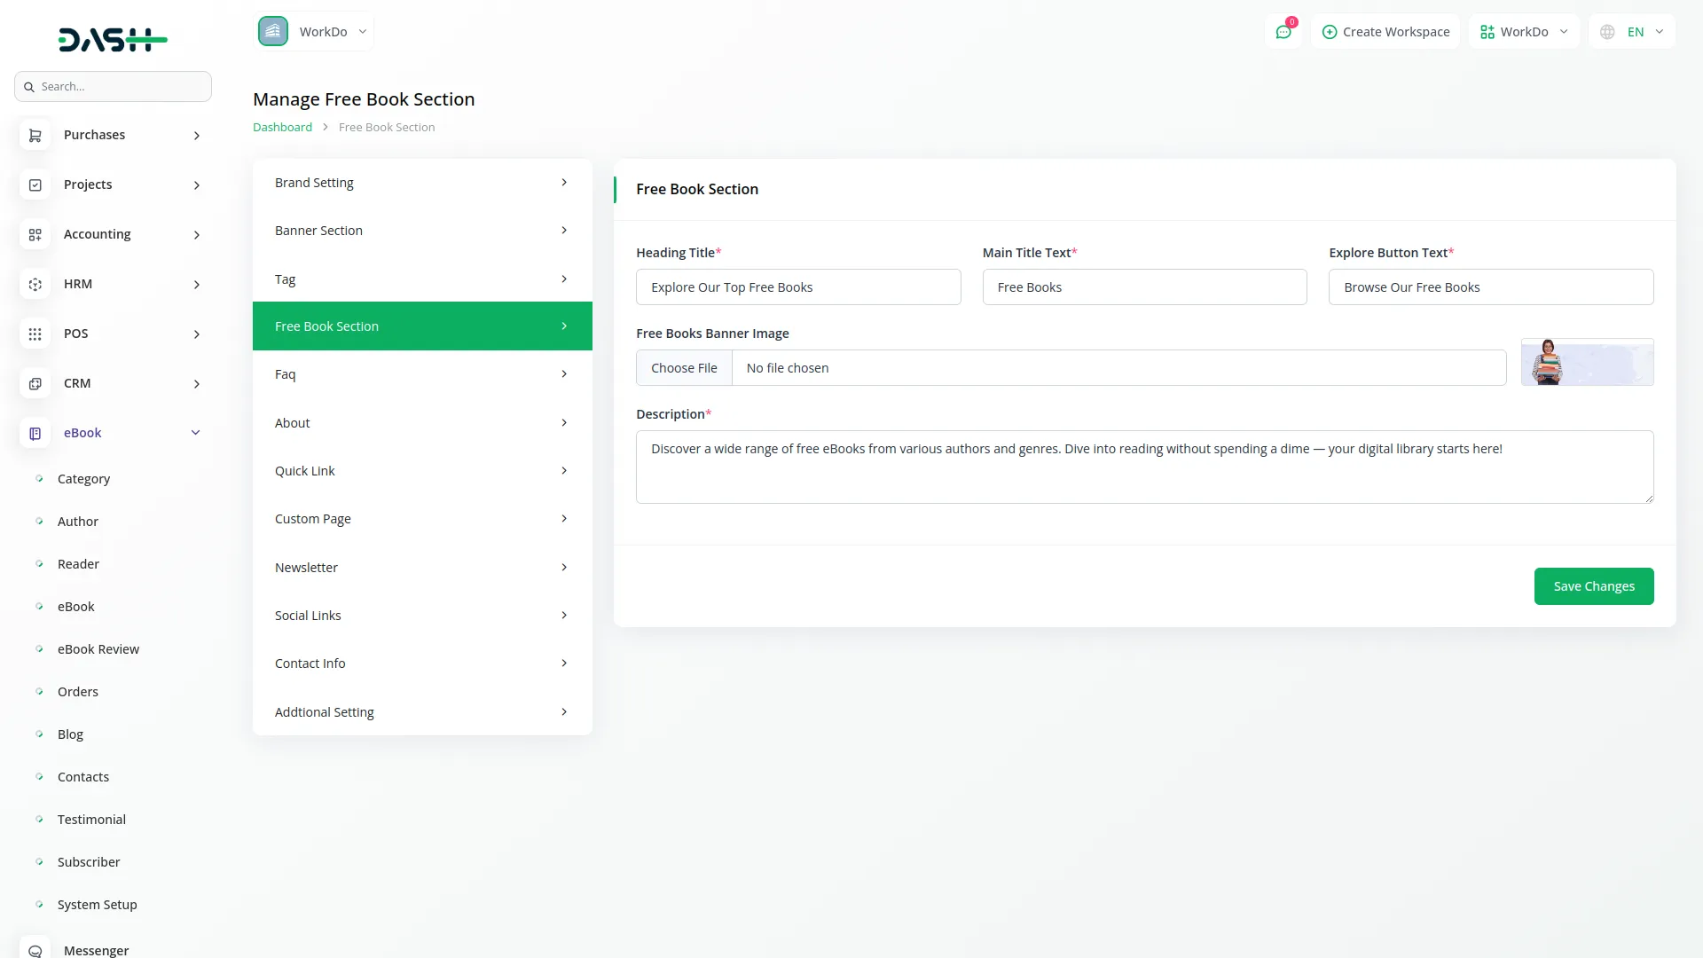Open the EN language dropdown
This screenshot has width=1703, height=958.
pos(1632,32)
